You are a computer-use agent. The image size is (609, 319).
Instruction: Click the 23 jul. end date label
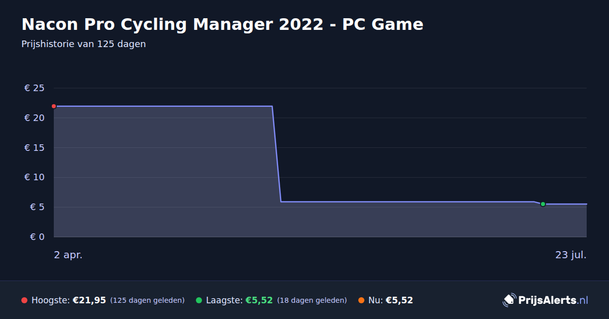[x=571, y=255]
